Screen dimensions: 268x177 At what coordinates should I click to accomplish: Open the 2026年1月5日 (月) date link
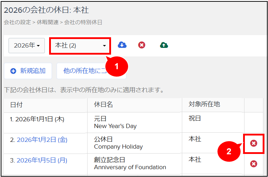42,160
